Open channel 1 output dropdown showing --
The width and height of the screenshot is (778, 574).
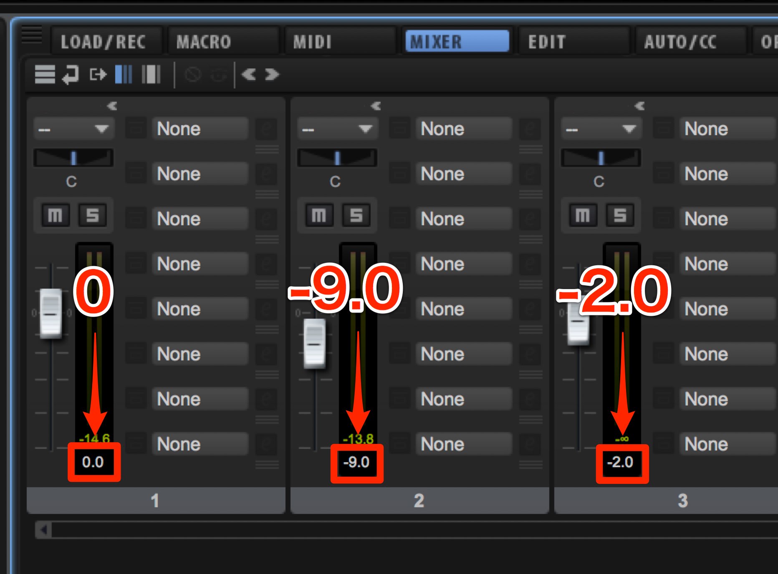click(73, 128)
